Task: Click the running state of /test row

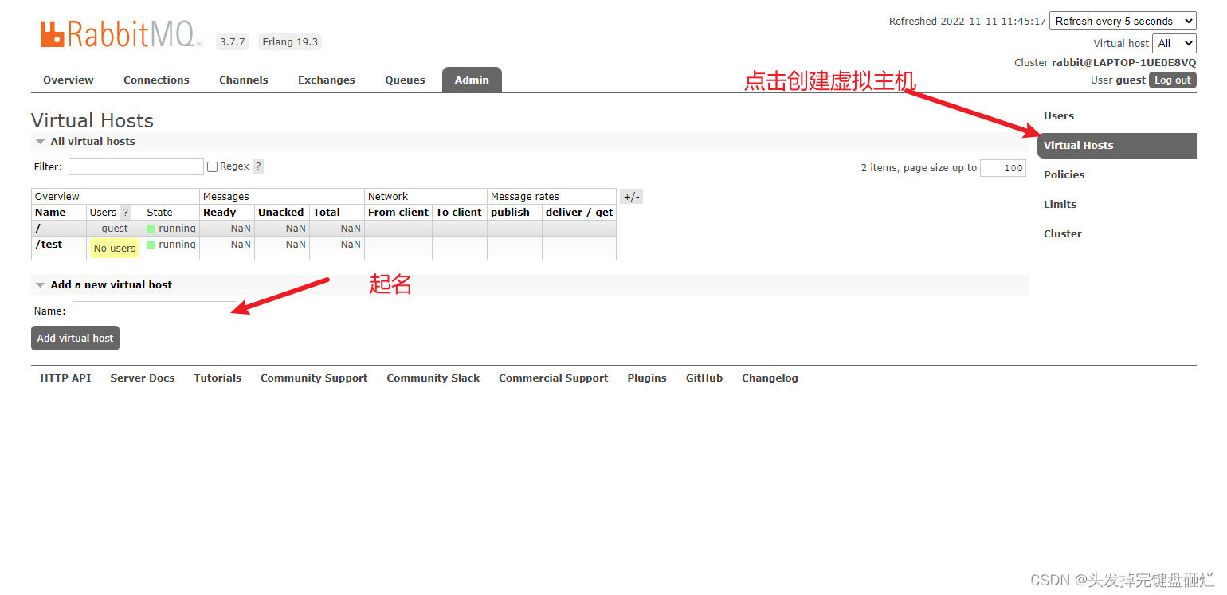Action: (x=171, y=245)
